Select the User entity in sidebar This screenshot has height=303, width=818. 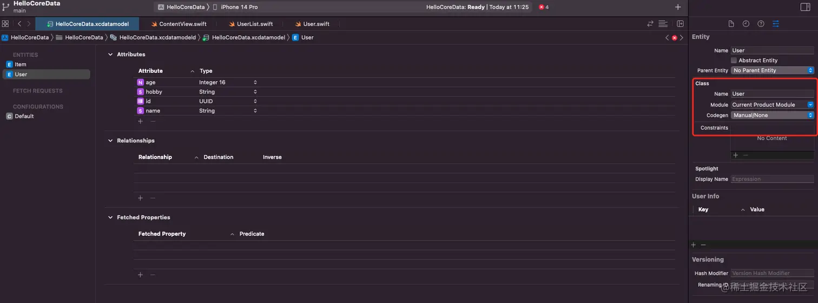(46, 75)
